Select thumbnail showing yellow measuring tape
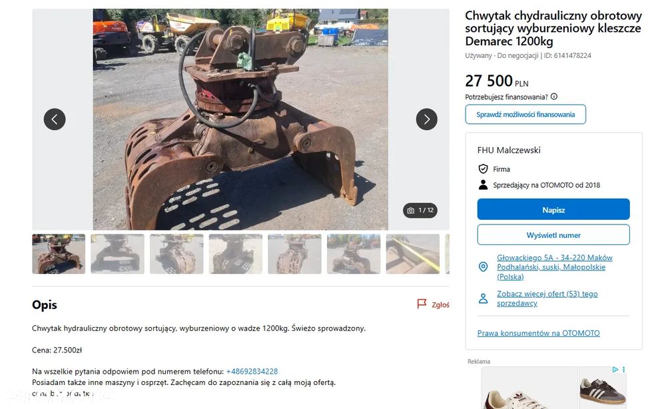 (412, 254)
